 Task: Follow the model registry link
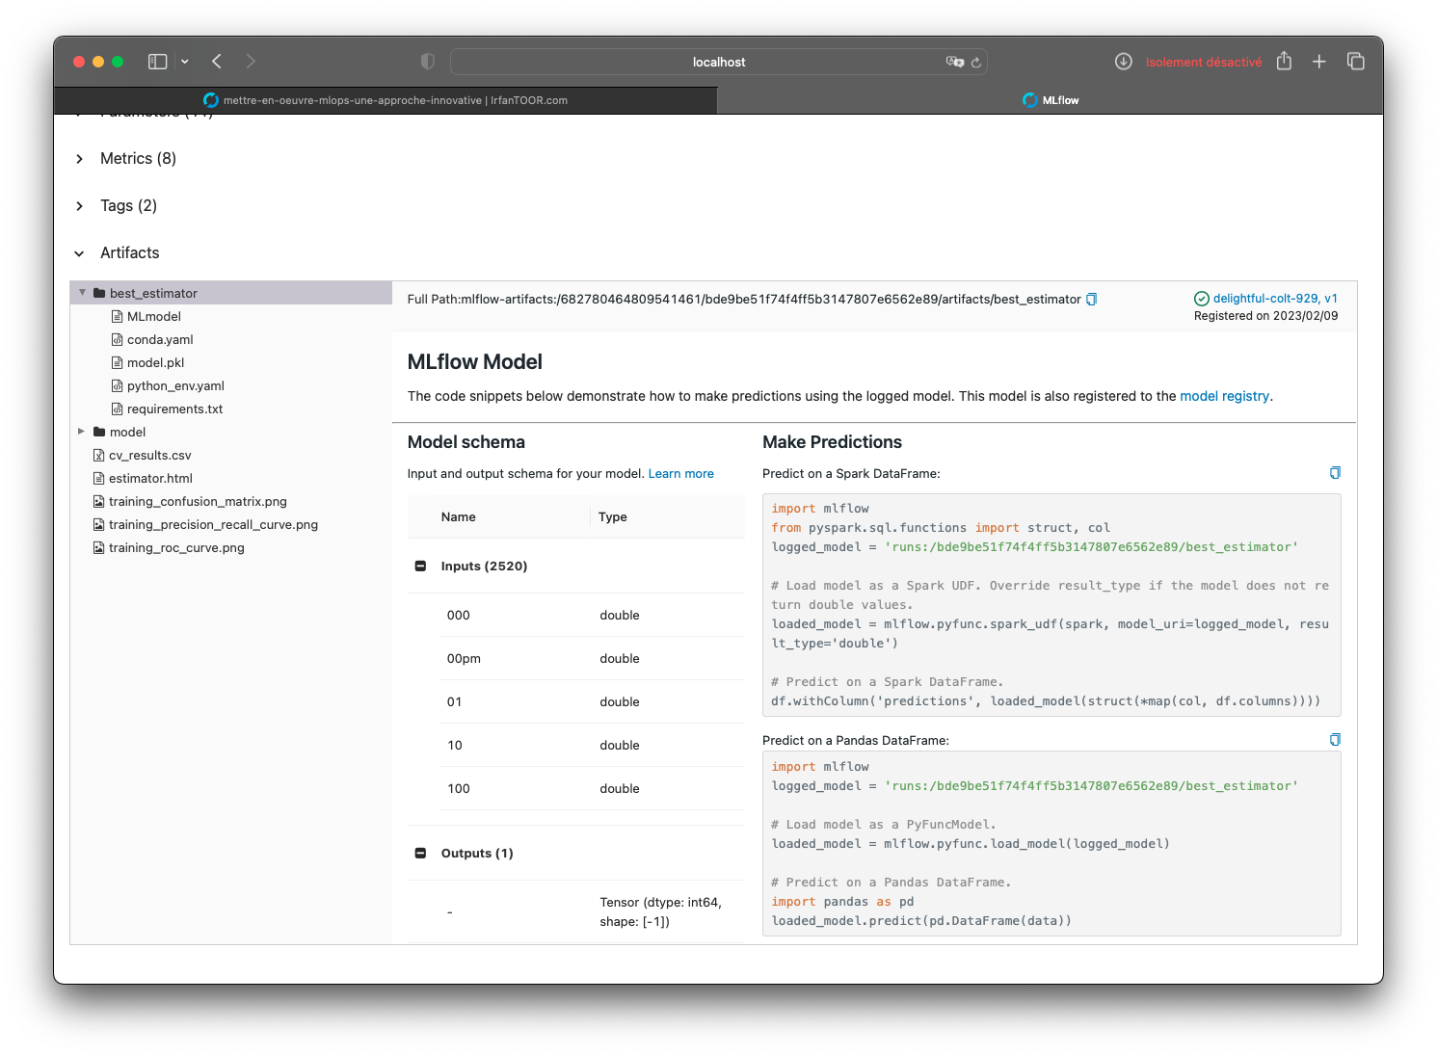point(1224,396)
